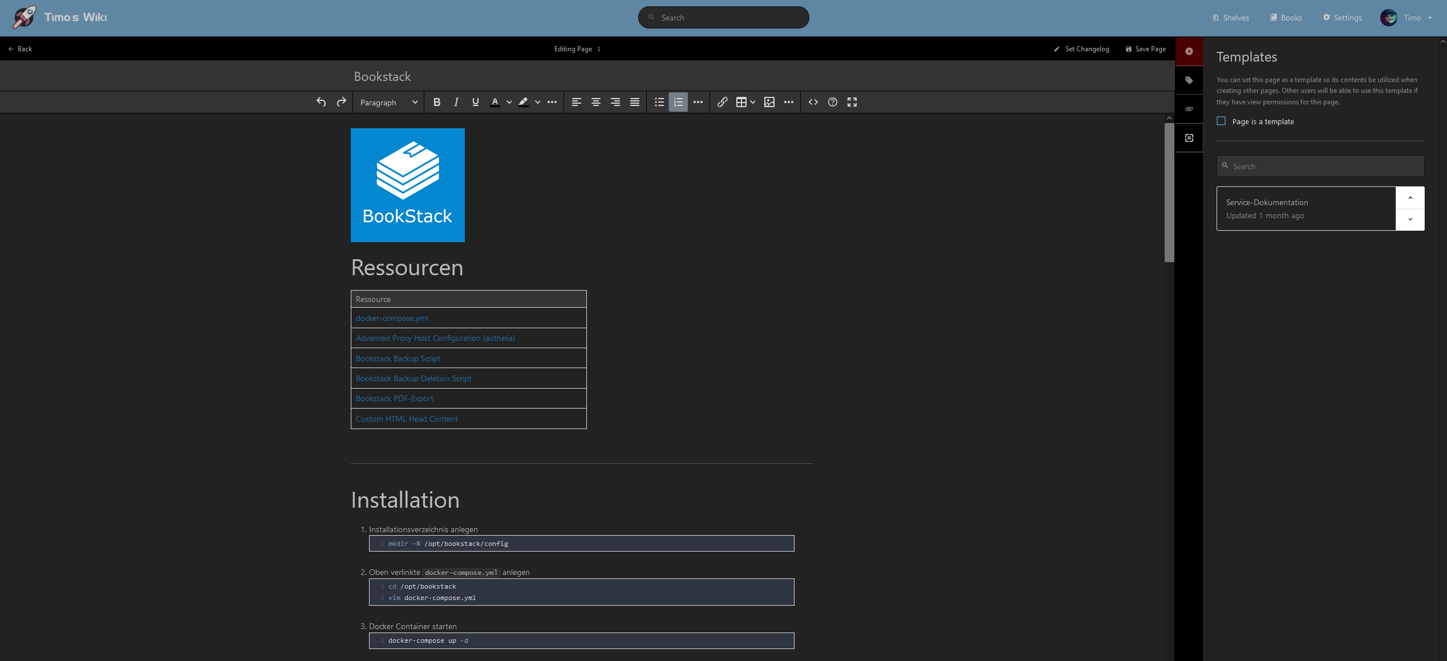Insert a link with the link icon
The image size is (1447, 661).
click(x=722, y=103)
